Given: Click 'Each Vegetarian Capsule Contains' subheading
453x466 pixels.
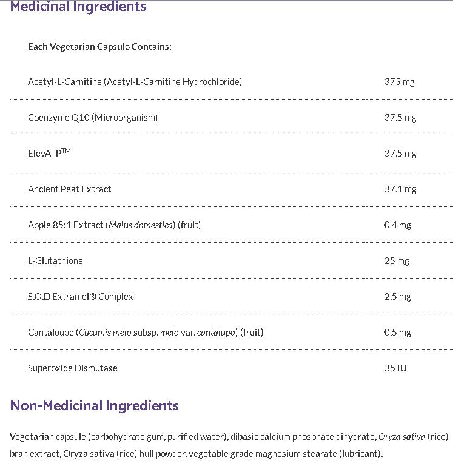Looking at the screenshot, I should point(99,47).
